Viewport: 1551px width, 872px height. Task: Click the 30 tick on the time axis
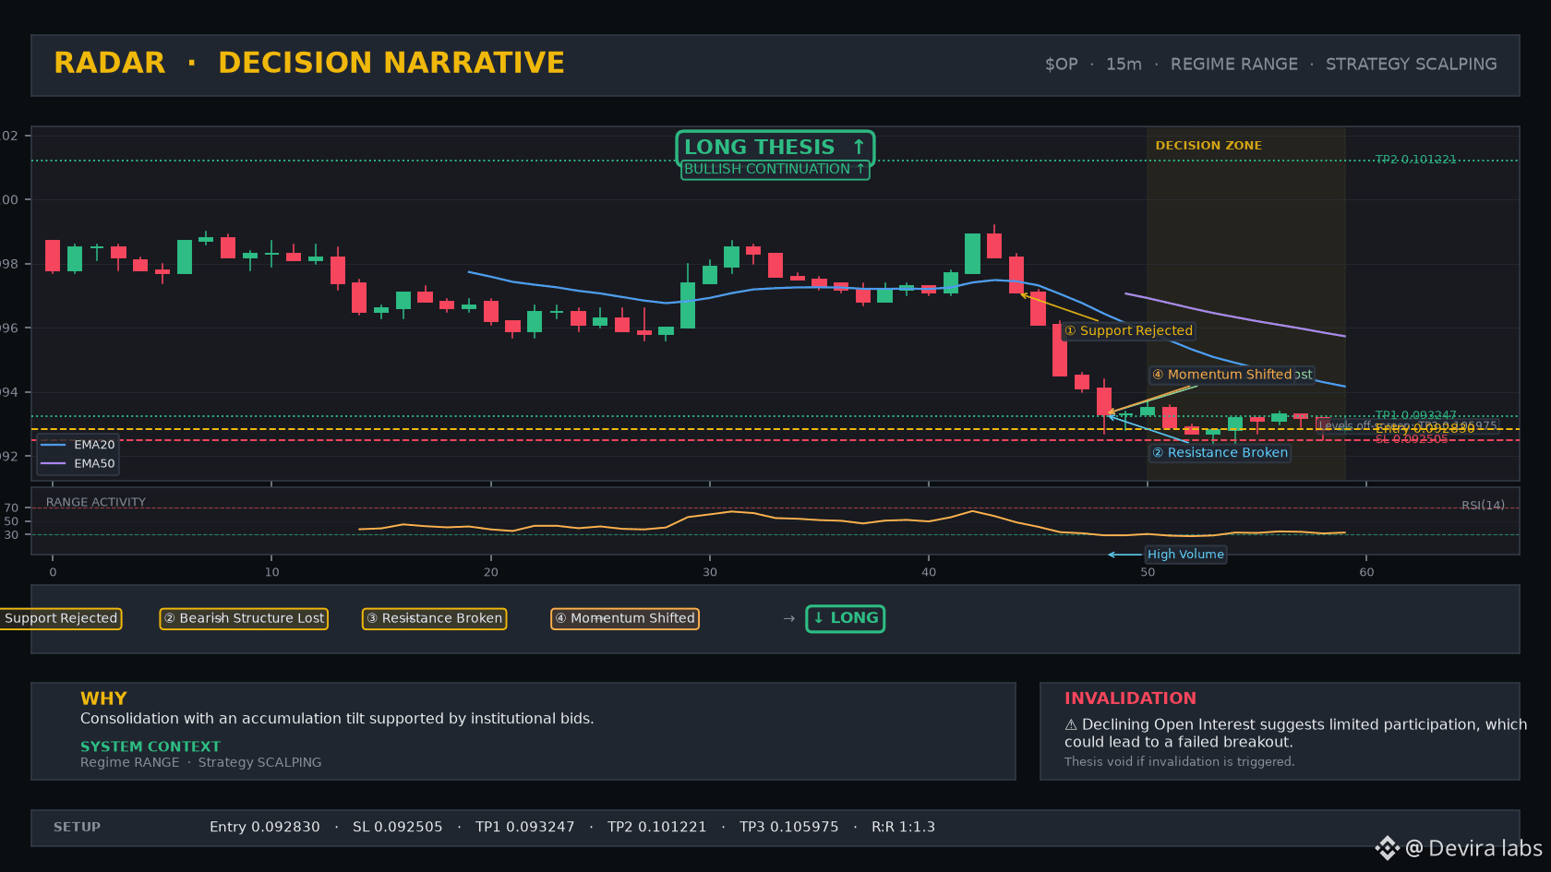710,572
